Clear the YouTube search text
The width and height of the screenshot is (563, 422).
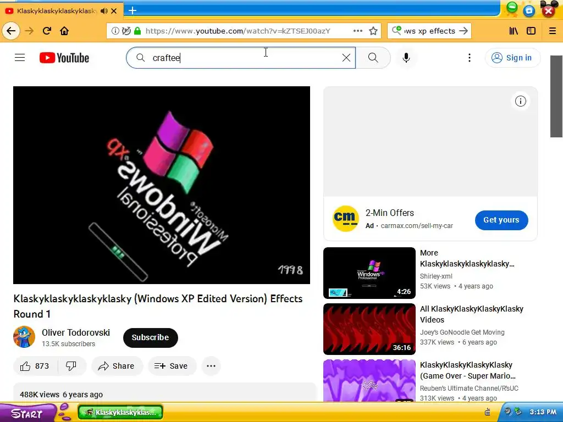click(x=346, y=57)
